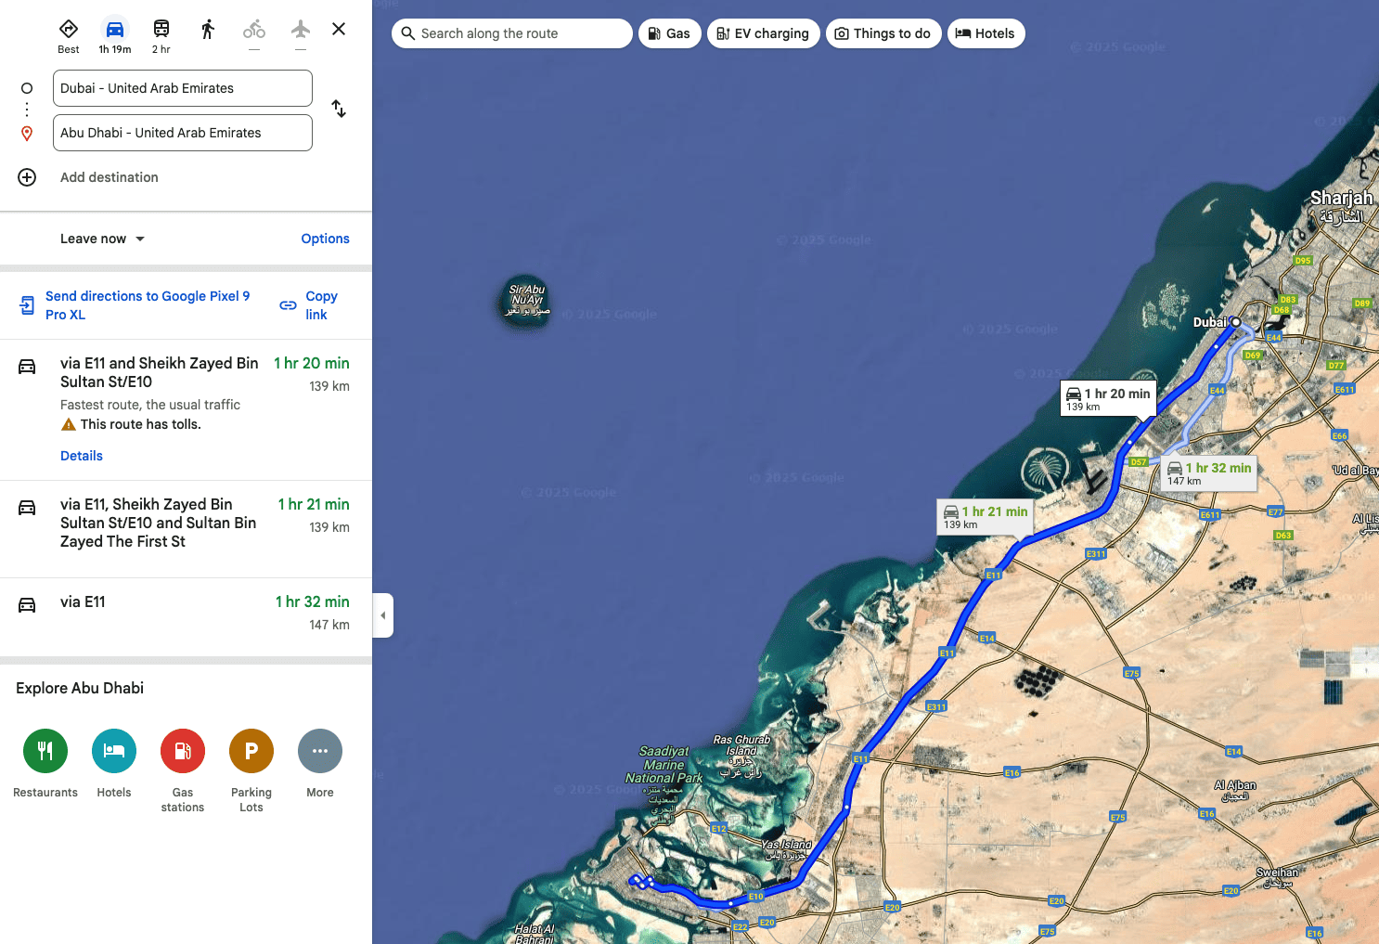This screenshot has height=944, width=1379.
Task: Click 1 hr 32 min map route label
Action: (1209, 473)
